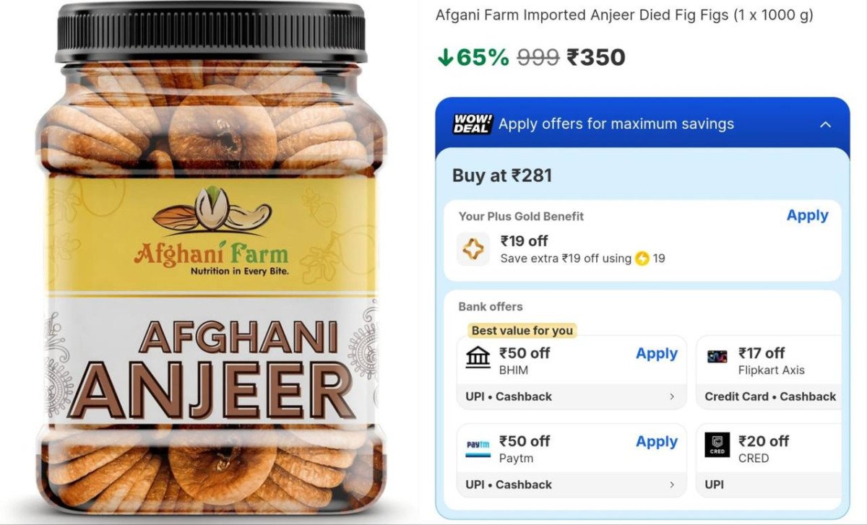Select the Paytm offer icon
This screenshot has width=867, height=525.
click(x=478, y=446)
